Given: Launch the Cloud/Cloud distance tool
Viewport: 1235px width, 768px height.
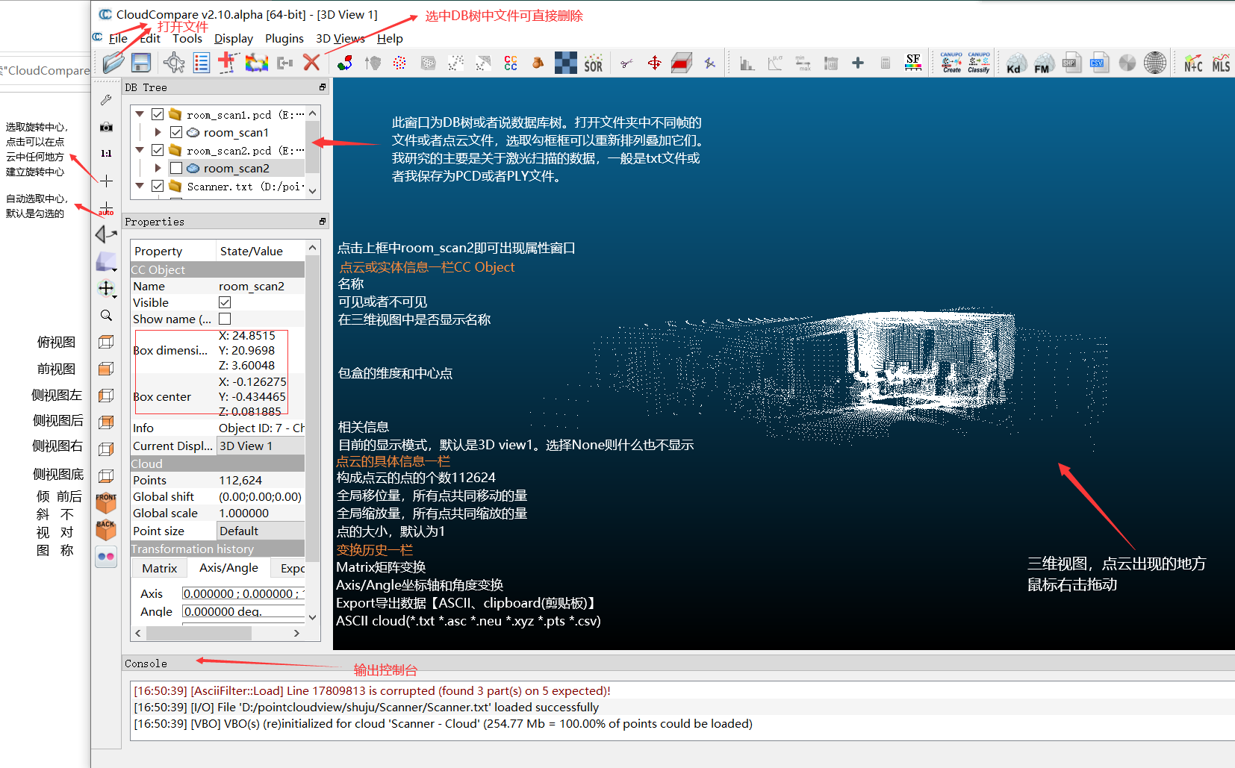Looking at the screenshot, I should point(510,63).
